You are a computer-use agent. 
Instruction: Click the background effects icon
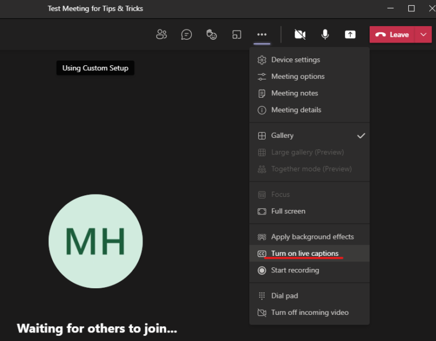tap(262, 237)
